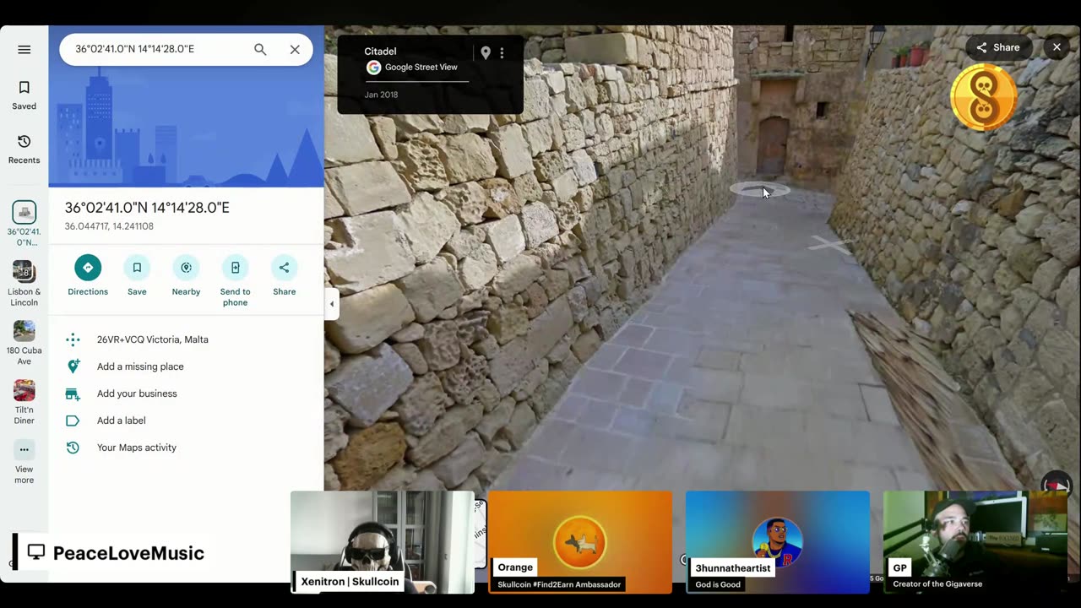Select Orange participant tile
The width and height of the screenshot is (1081, 608).
coord(580,541)
